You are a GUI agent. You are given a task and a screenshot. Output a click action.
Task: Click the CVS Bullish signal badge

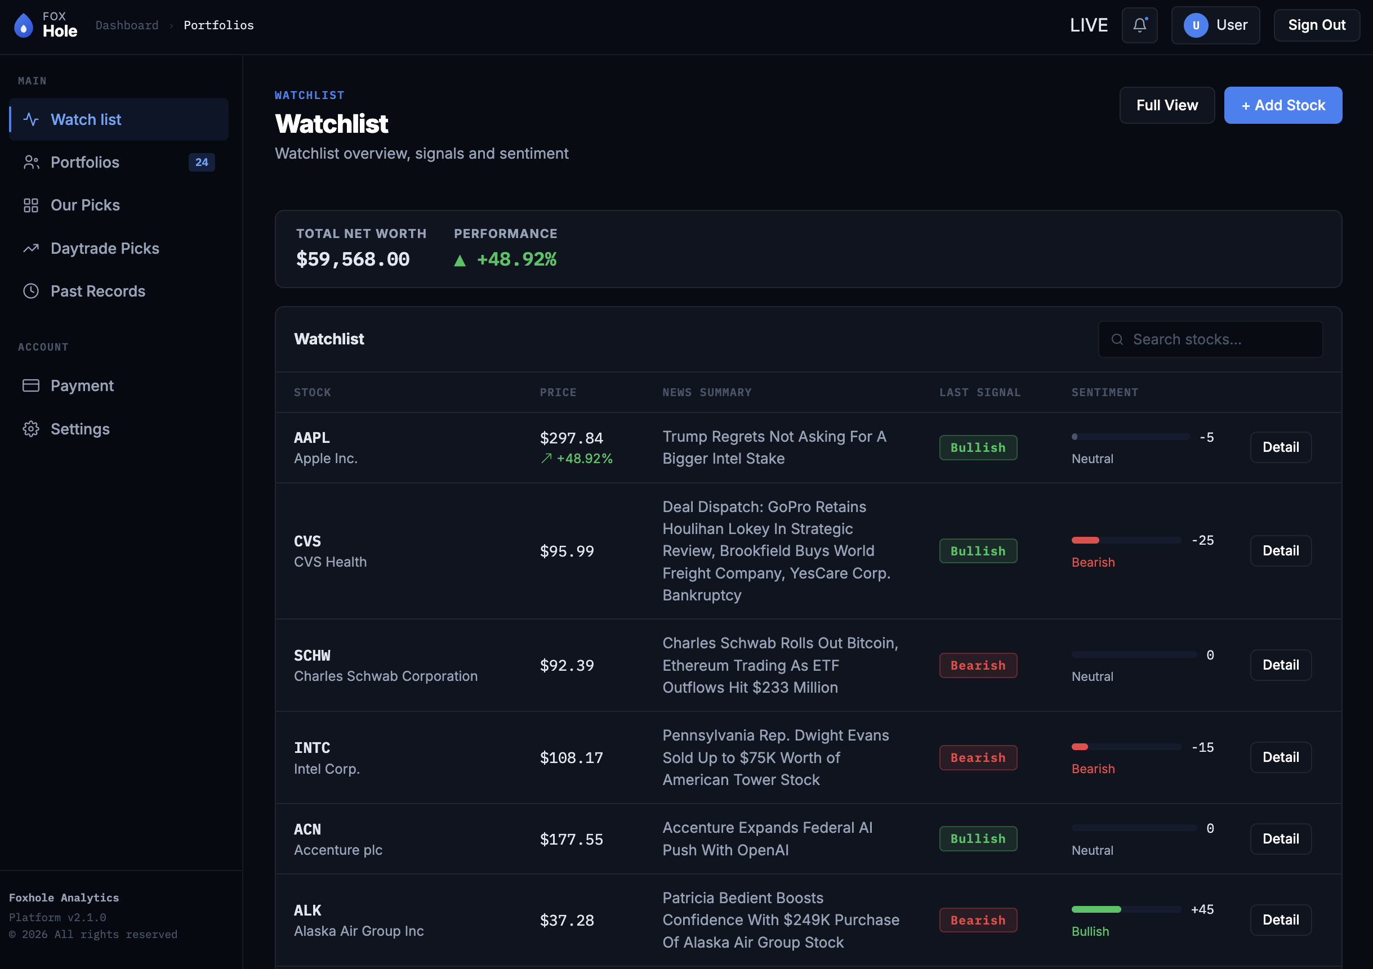pyautogui.click(x=978, y=551)
